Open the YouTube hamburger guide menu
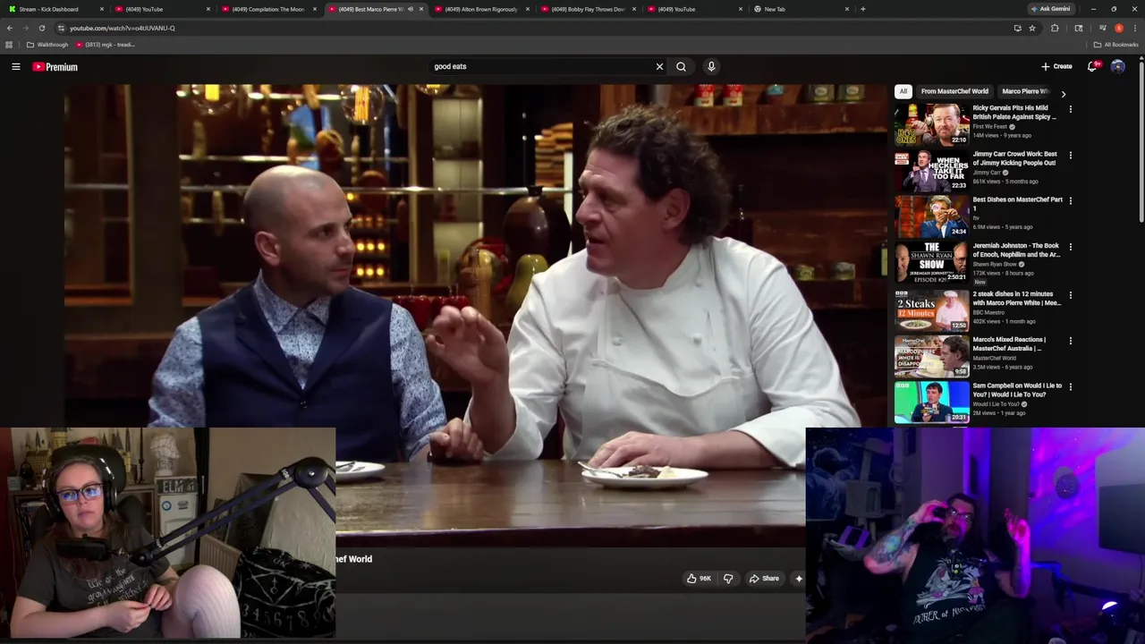 pos(15,66)
